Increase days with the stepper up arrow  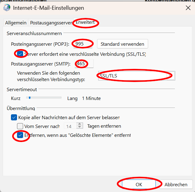coord(80,124)
